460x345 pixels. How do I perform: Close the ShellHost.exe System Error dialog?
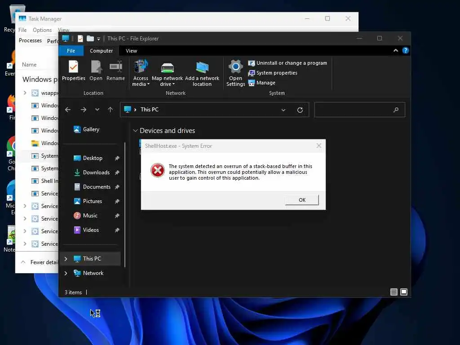point(319,146)
